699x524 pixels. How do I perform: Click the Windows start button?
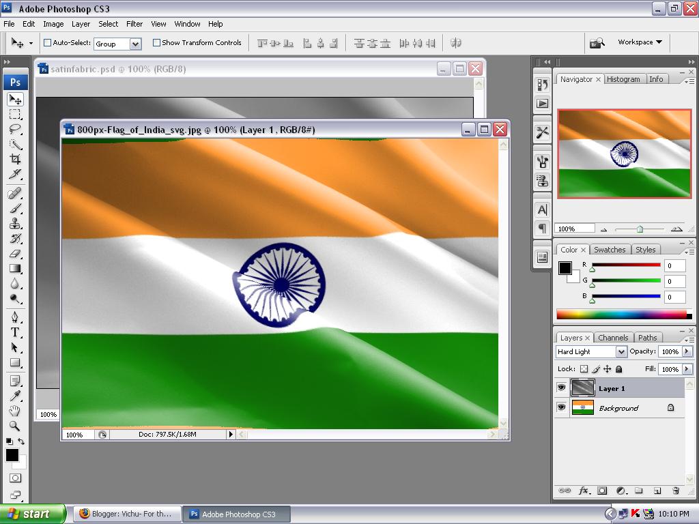33,514
